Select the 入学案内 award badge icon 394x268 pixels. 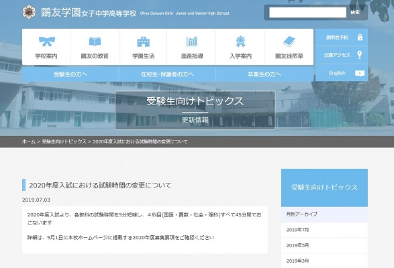pos(240,42)
